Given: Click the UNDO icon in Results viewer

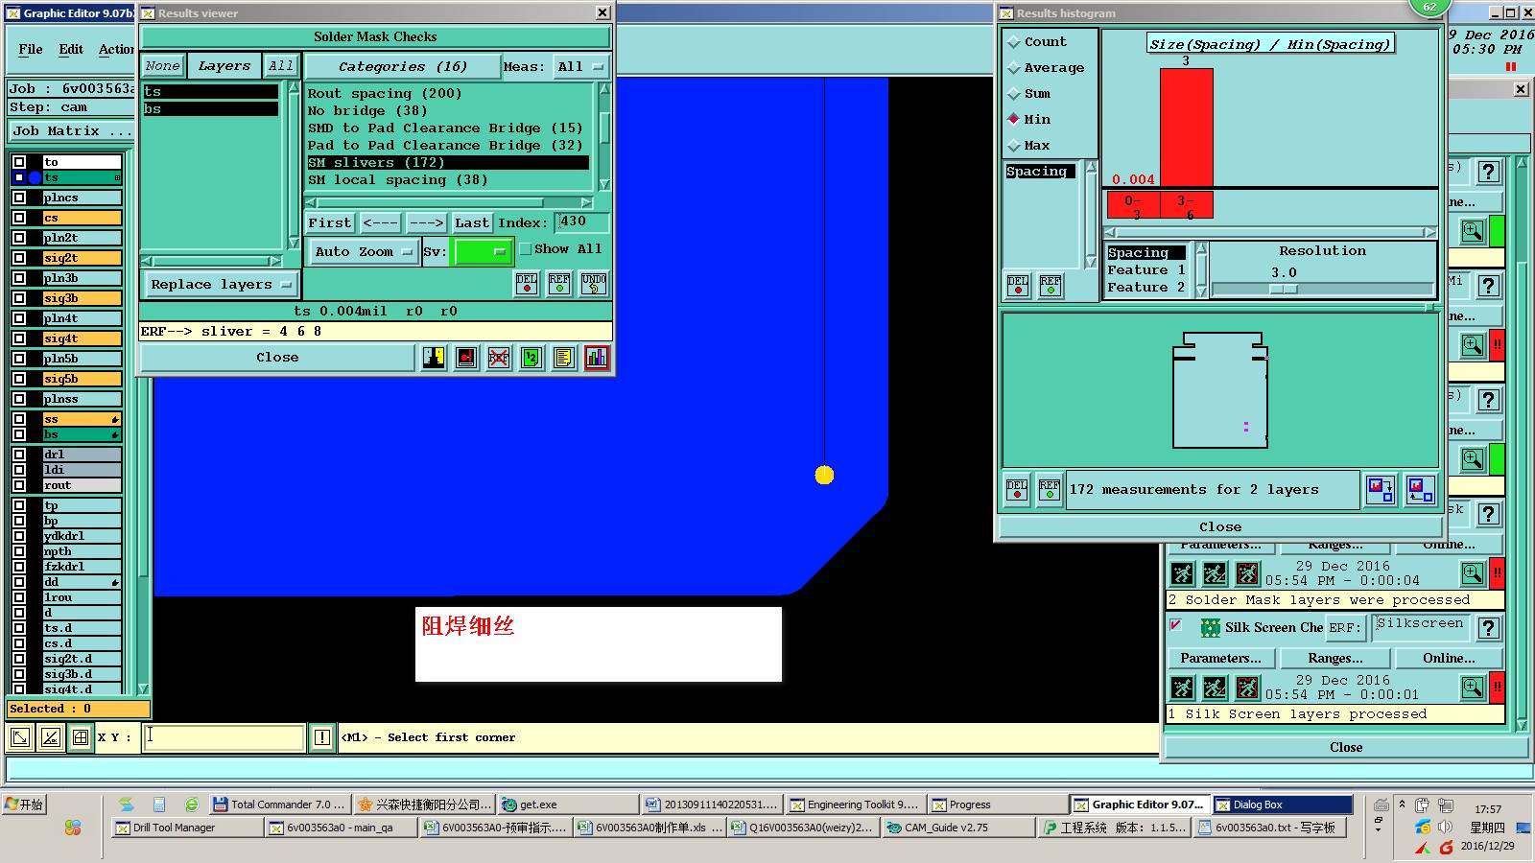Looking at the screenshot, I should point(594,284).
